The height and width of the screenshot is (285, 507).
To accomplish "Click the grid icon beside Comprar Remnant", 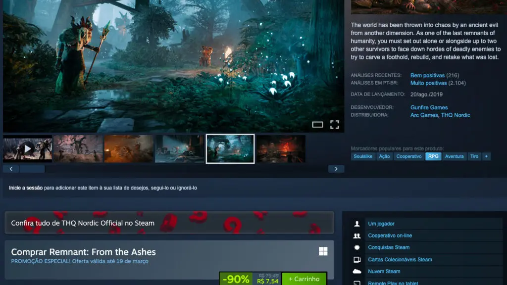I will click(x=323, y=251).
